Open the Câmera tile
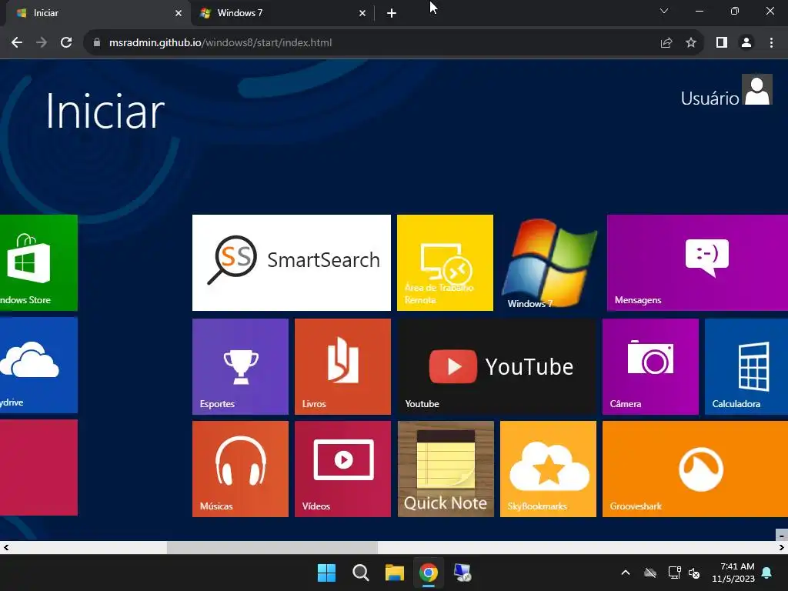Screen dimensions: 788x591 [650, 366]
